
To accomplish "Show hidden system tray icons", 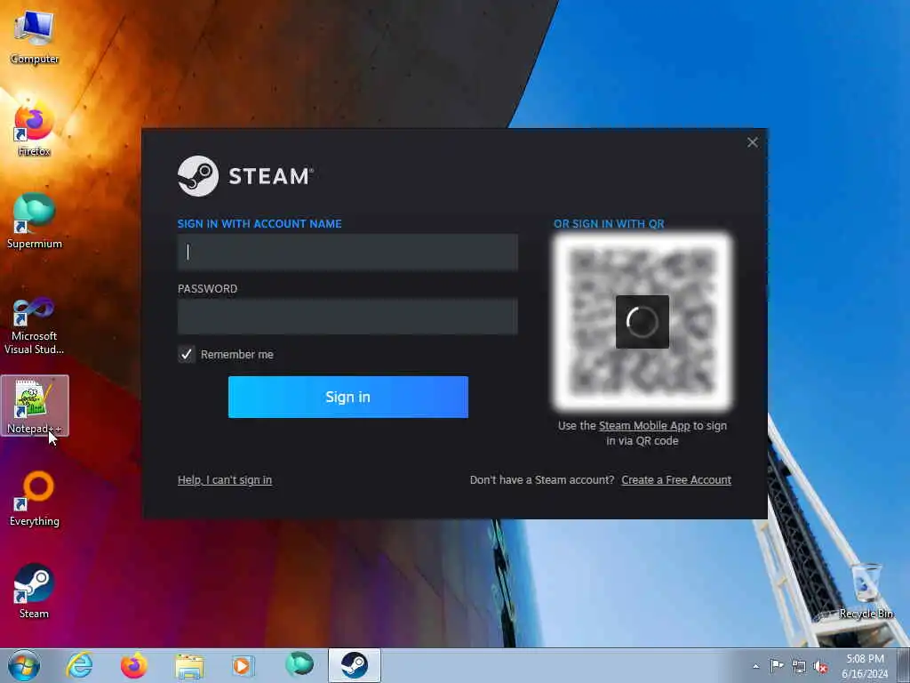I will tap(755, 666).
